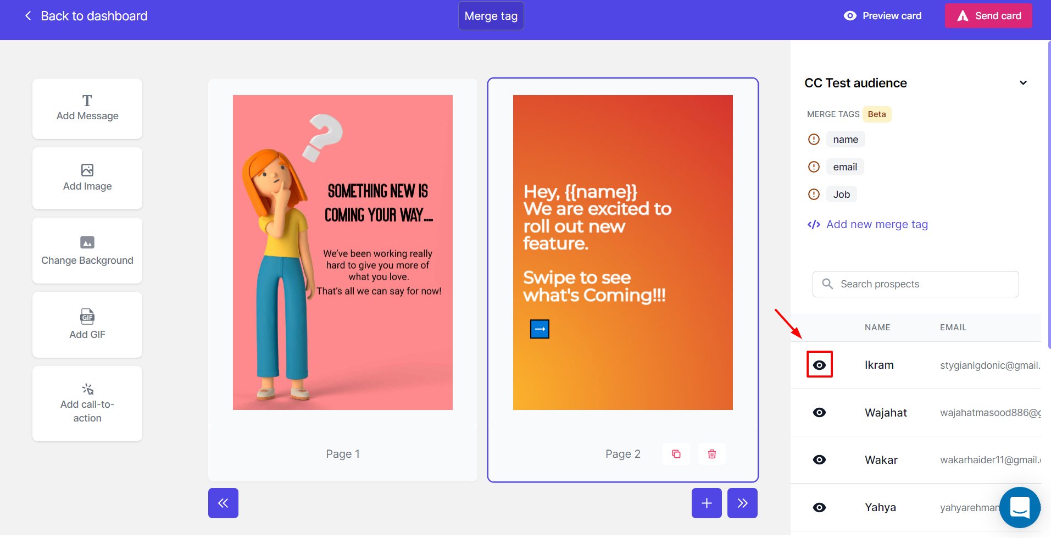1051x538 pixels.
Task: Delete Page 2 using the trash icon
Action: pyautogui.click(x=712, y=454)
